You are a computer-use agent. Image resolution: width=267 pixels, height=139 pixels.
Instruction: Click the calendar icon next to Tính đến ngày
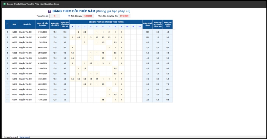tap(69, 16)
